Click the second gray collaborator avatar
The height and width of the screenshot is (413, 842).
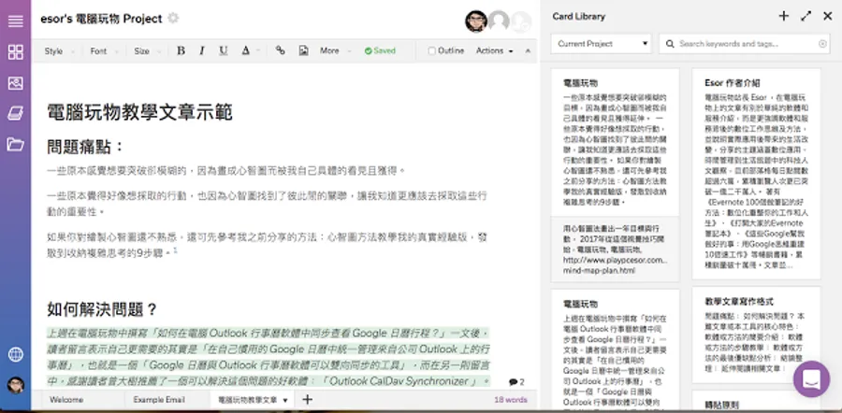[499, 21]
